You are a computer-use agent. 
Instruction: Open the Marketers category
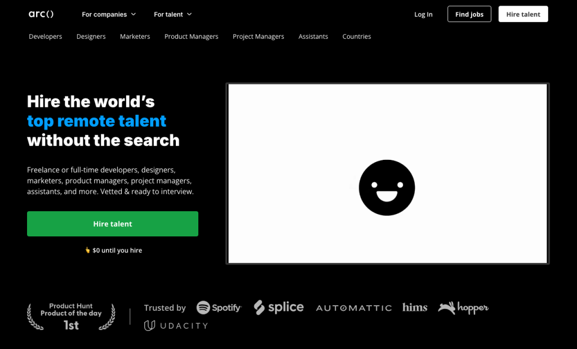pyautogui.click(x=135, y=37)
